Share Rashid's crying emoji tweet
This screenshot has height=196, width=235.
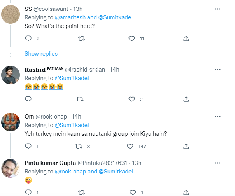[x=186, y=99]
